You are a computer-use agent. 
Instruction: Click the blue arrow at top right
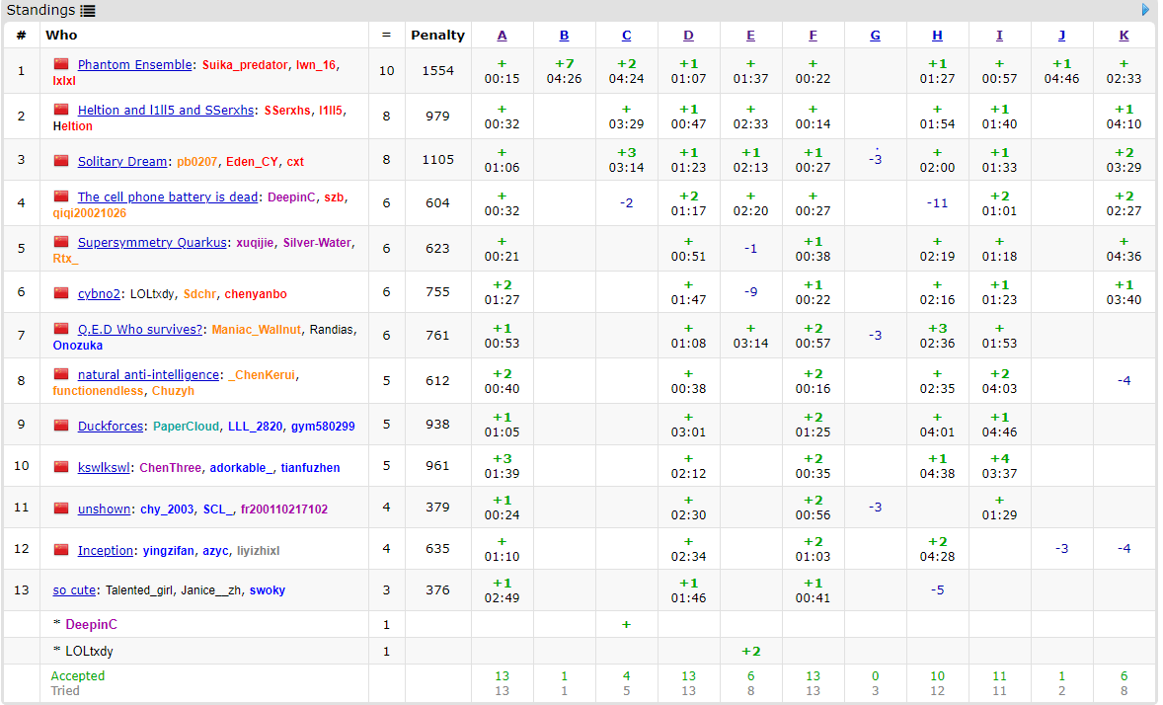[x=1146, y=10]
